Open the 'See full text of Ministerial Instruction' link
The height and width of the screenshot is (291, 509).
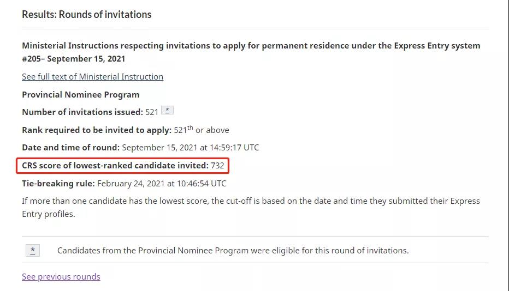[x=92, y=77]
